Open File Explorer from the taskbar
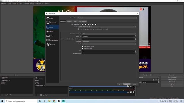 (49, 101)
